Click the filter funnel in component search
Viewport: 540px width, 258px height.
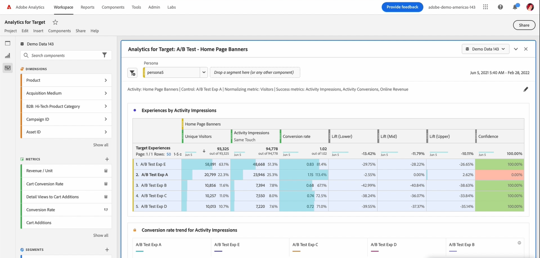point(104,55)
